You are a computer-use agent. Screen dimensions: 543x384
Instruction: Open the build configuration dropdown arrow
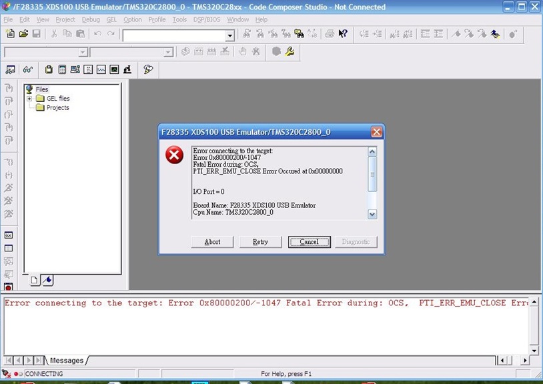(168, 52)
